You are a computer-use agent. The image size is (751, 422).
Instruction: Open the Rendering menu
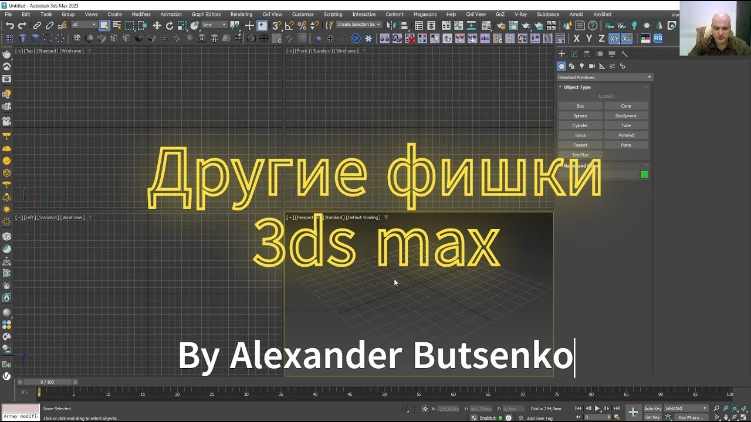(241, 14)
